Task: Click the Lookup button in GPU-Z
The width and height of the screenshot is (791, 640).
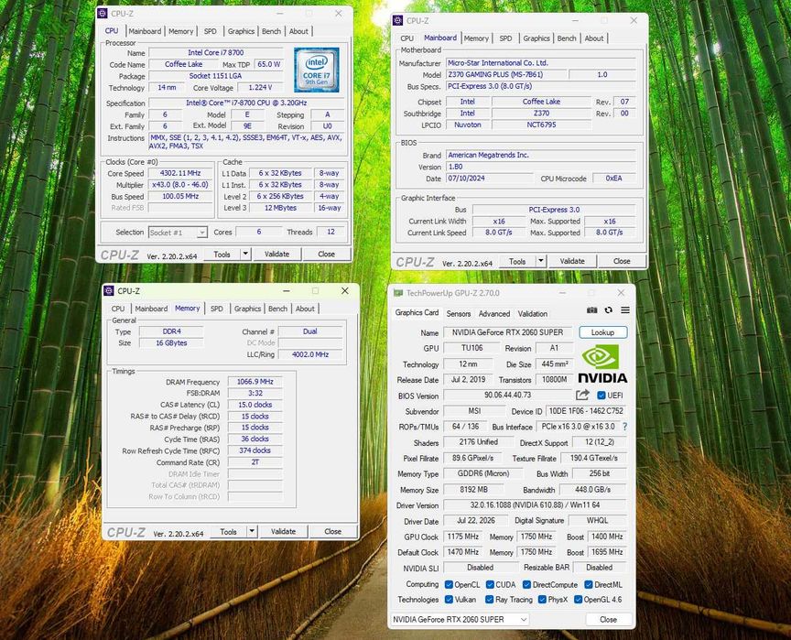Action: (x=602, y=332)
